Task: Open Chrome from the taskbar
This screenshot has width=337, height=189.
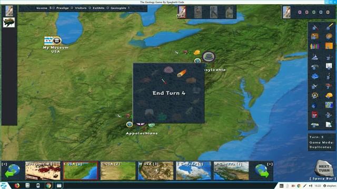Action: (x=48, y=185)
